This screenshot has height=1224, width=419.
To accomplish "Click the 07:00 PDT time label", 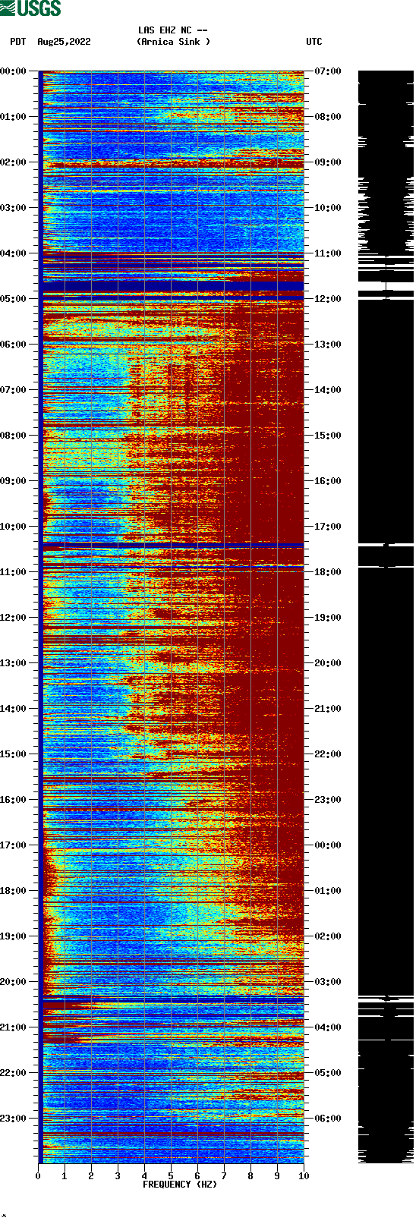I will (14, 390).
